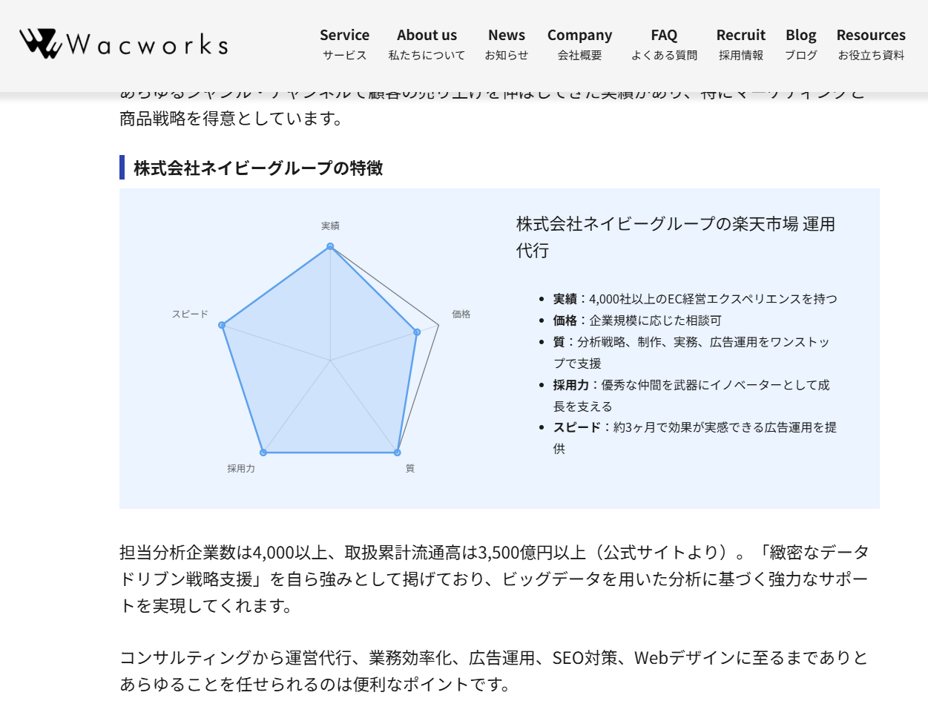Click the Wacworks logo
The width and height of the screenshot is (928, 701).
(124, 43)
